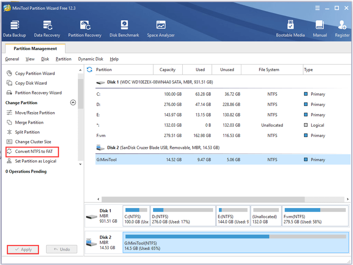Open Partition Recovery tool
Image resolution: width=353 pixels, height=265 pixels.
pyautogui.click(x=85, y=29)
